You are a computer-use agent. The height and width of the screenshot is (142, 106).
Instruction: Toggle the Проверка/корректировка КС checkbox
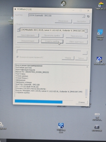point(18,57)
